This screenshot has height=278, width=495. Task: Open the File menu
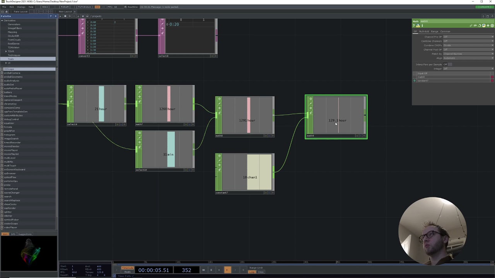tap(4, 7)
